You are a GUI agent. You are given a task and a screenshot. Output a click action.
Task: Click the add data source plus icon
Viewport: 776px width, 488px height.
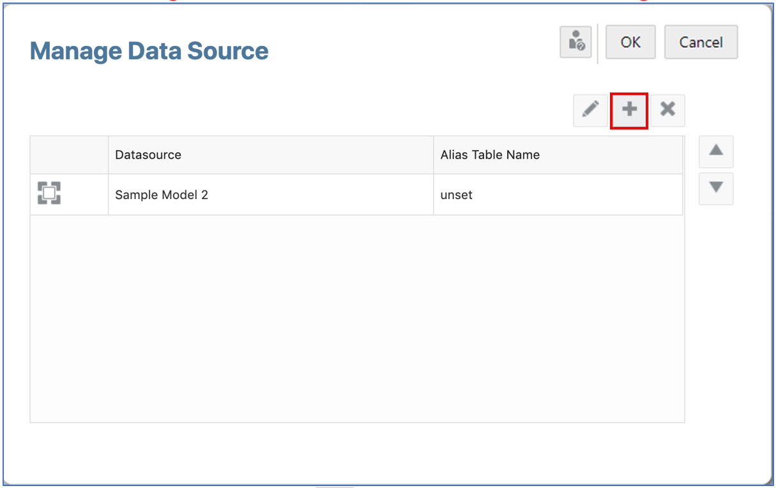(629, 110)
